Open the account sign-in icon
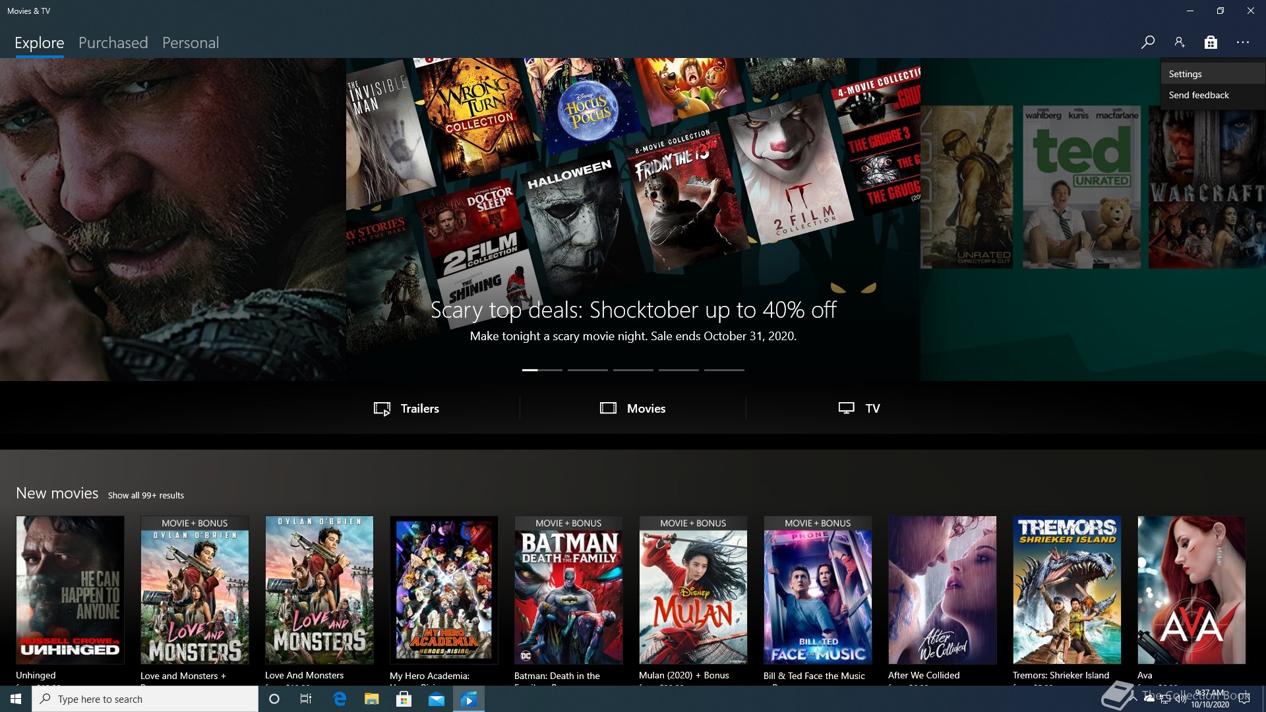Image resolution: width=1266 pixels, height=712 pixels. coord(1179,42)
